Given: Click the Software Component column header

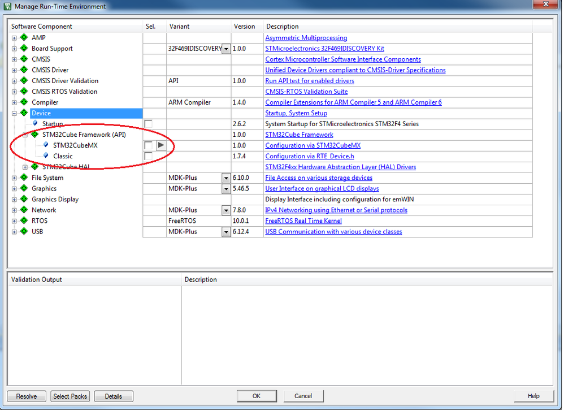Looking at the screenshot, I should [x=76, y=26].
